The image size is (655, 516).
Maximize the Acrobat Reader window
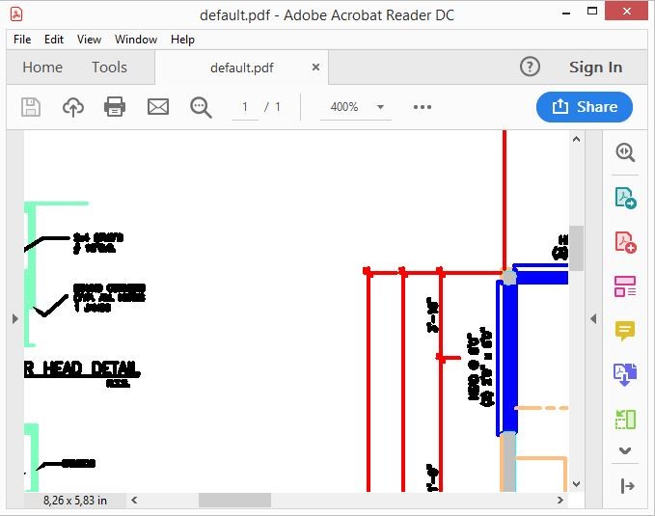pyautogui.click(x=592, y=12)
